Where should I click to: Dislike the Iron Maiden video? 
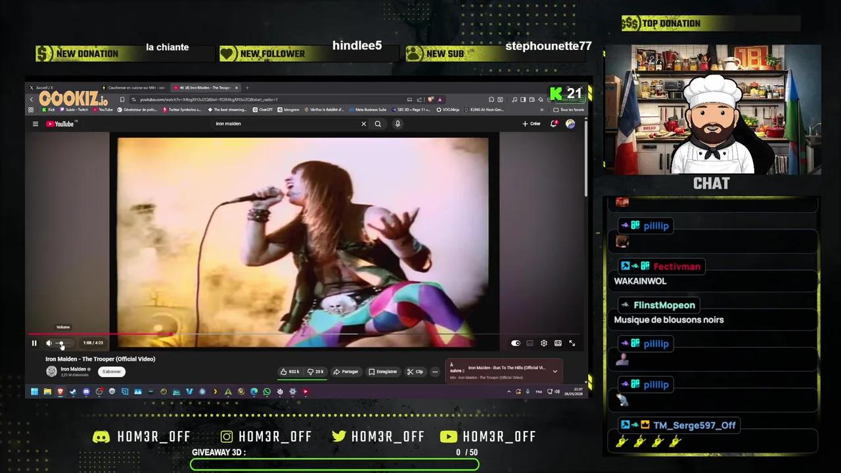[315, 372]
